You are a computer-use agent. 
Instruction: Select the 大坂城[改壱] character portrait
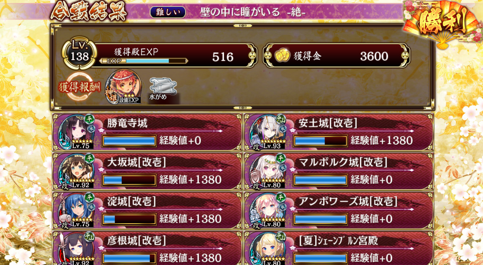pyautogui.click(x=76, y=171)
